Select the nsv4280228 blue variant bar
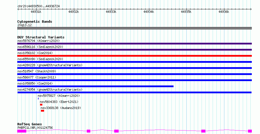This screenshot has width=260, height=134. [x=134, y=68]
